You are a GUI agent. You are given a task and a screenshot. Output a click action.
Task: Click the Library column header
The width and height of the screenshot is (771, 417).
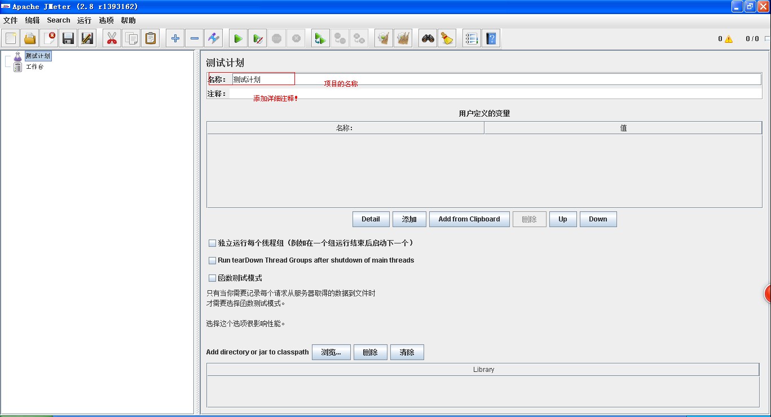(483, 370)
